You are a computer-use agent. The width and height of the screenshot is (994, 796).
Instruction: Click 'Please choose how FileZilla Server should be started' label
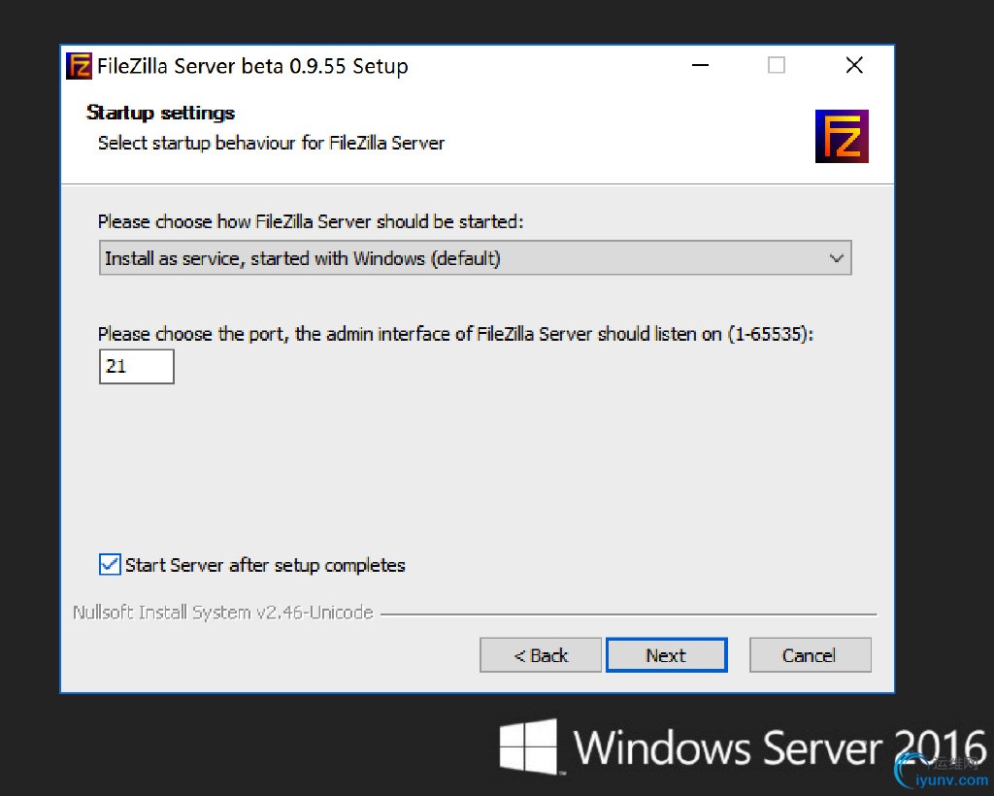311,222
